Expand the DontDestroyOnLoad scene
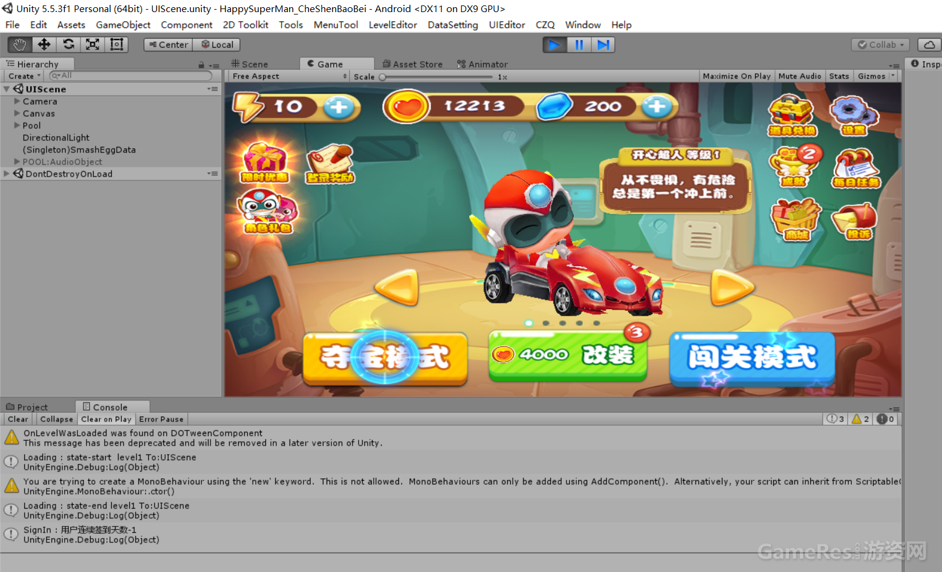The height and width of the screenshot is (572, 942). [x=7, y=174]
